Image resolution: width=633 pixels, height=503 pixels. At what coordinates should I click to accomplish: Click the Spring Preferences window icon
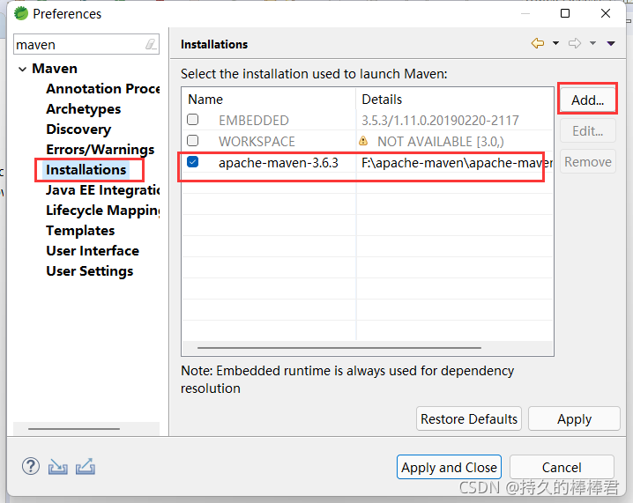click(21, 13)
